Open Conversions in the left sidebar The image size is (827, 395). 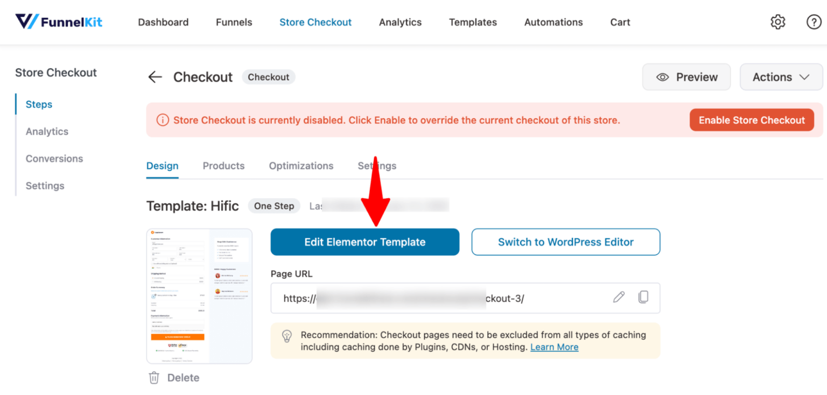click(x=54, y=159)
